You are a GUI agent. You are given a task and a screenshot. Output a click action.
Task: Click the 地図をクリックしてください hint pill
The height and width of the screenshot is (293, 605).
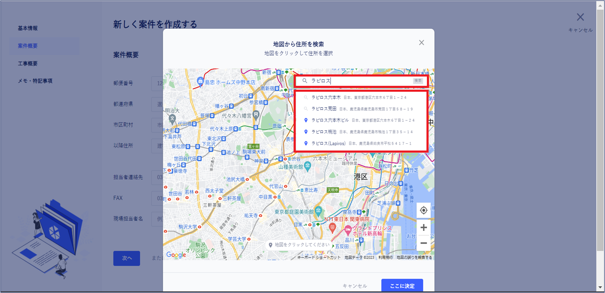point(299,245)
